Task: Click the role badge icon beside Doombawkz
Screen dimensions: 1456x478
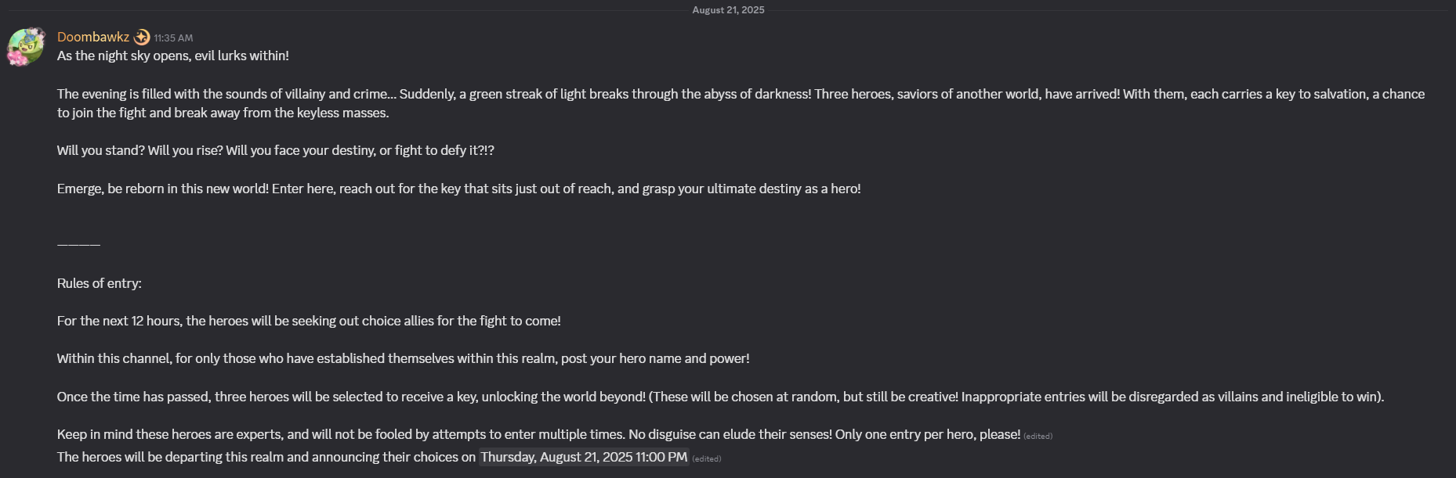Action: (142, 37)
